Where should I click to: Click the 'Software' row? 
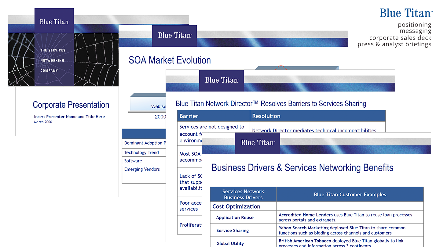click(x=144, y=161)
